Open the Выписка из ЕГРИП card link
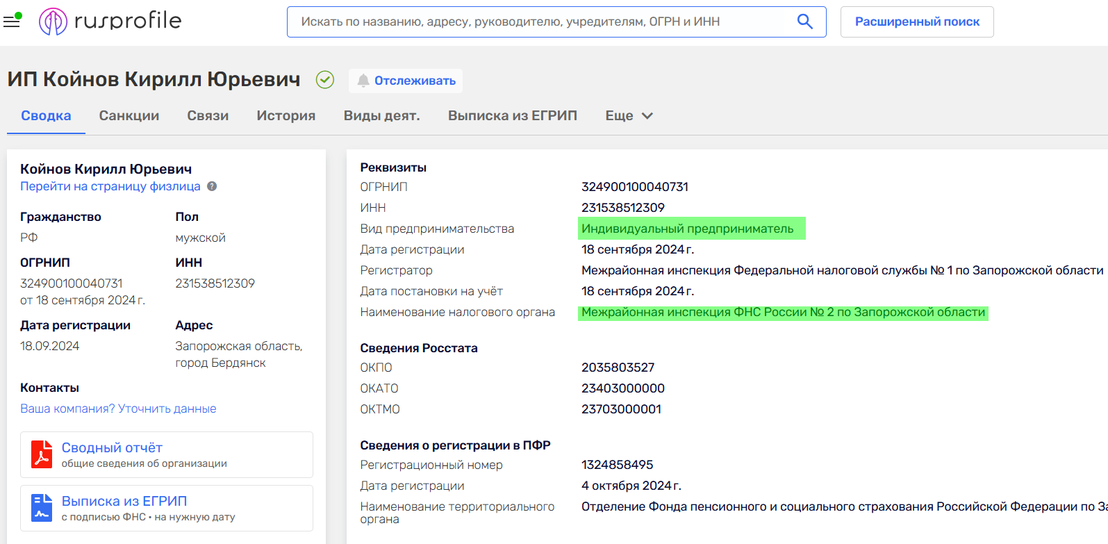The image size is (1108, 544). click(x=167, y=508)
